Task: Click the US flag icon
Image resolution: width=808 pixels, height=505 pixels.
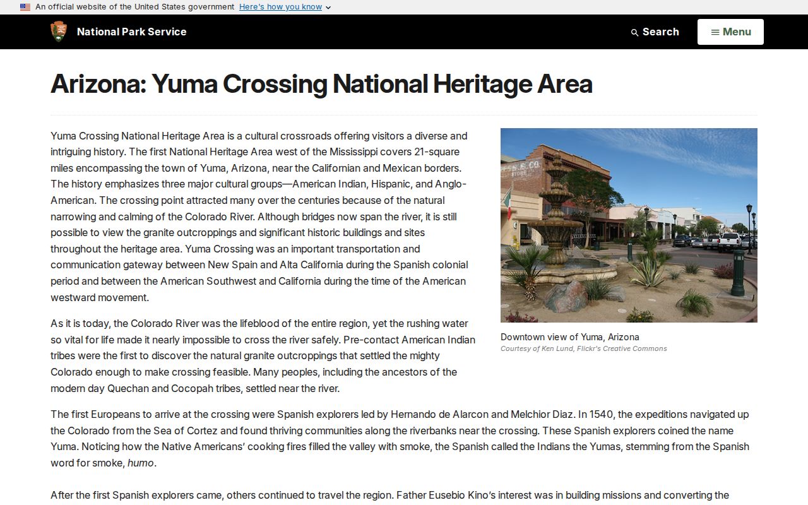Action: [x=25, y=7]
